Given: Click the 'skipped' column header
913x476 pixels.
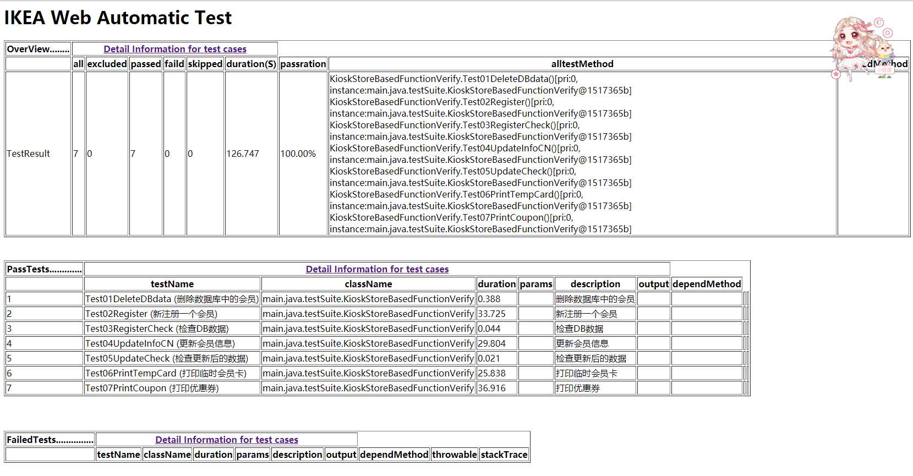Looking at the screenshot, I should [x=205, y=64].
